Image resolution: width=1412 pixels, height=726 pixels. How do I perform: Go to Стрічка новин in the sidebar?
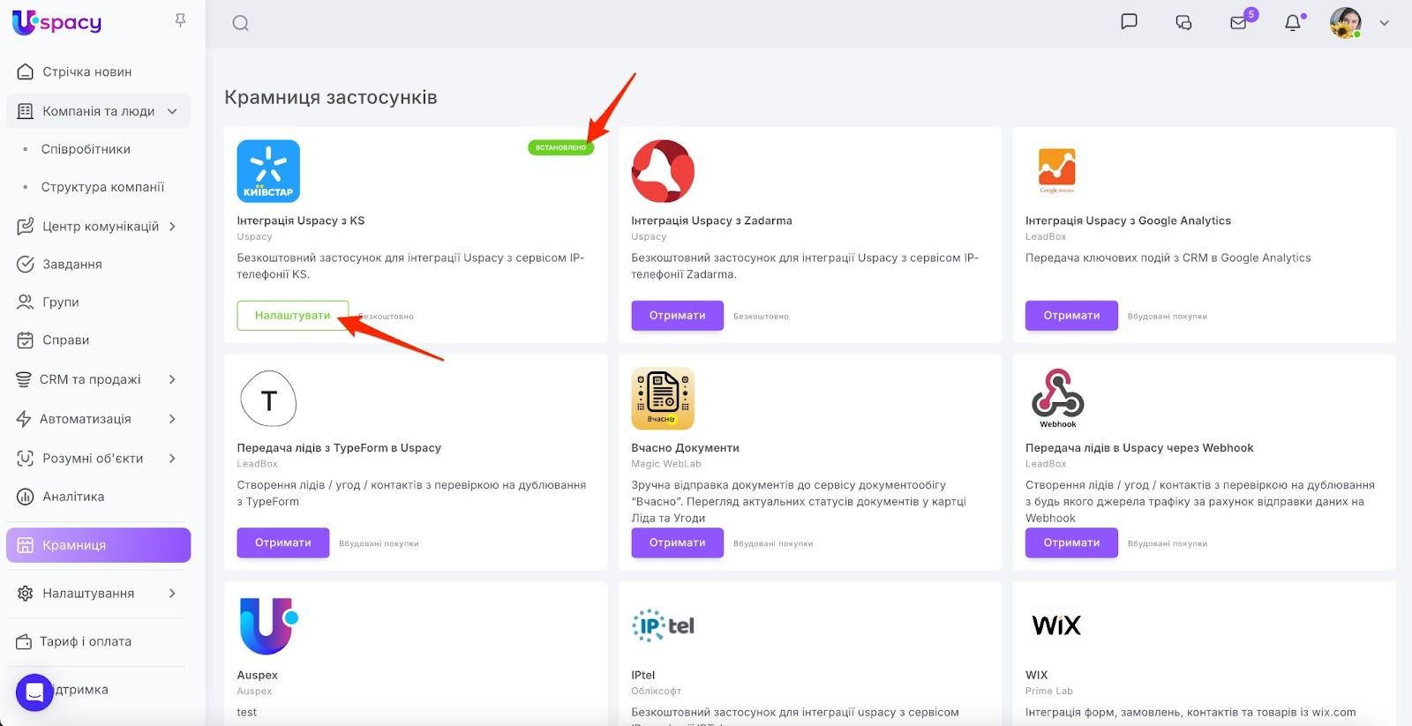tap(86, 72)
